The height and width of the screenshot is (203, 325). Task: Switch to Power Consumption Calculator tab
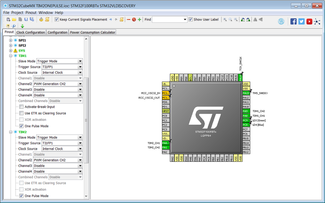(92, 32)
